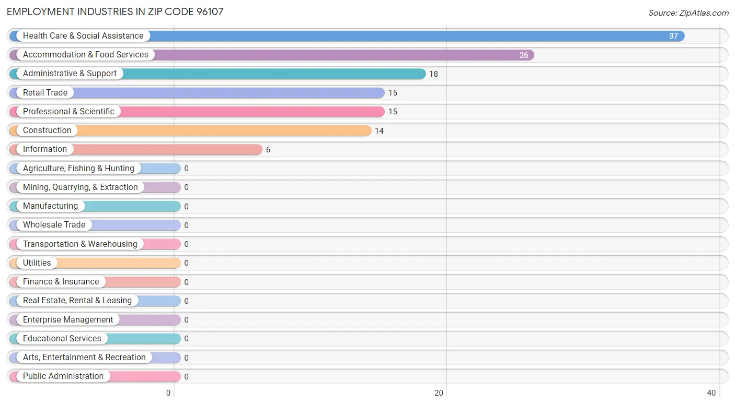Click the x-axis tick label 0

pos(168,393)
